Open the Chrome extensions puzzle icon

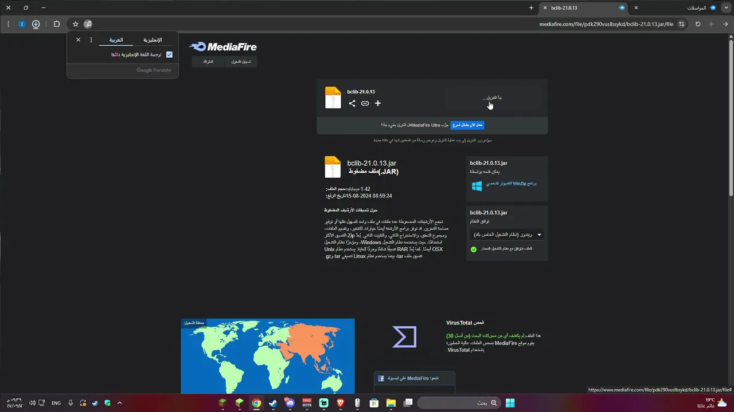coord(56,24)
